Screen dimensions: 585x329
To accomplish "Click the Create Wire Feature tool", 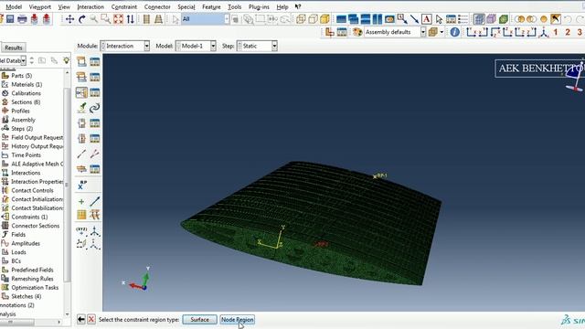I will click(81, 154).
